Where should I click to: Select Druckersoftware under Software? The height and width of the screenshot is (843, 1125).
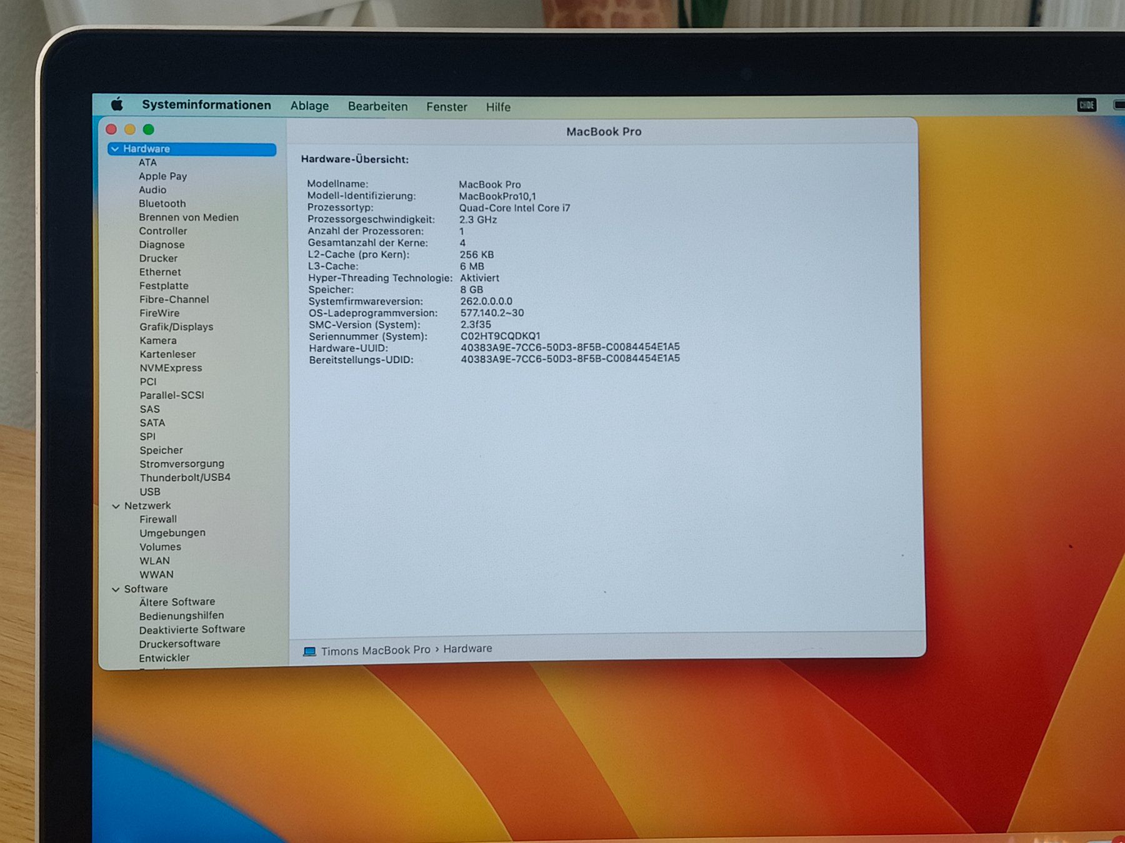pos(179,644)
